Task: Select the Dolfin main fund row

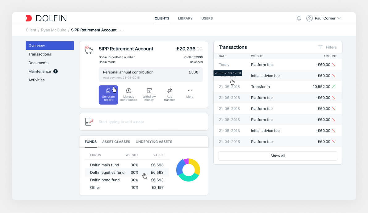Action: 127,165
